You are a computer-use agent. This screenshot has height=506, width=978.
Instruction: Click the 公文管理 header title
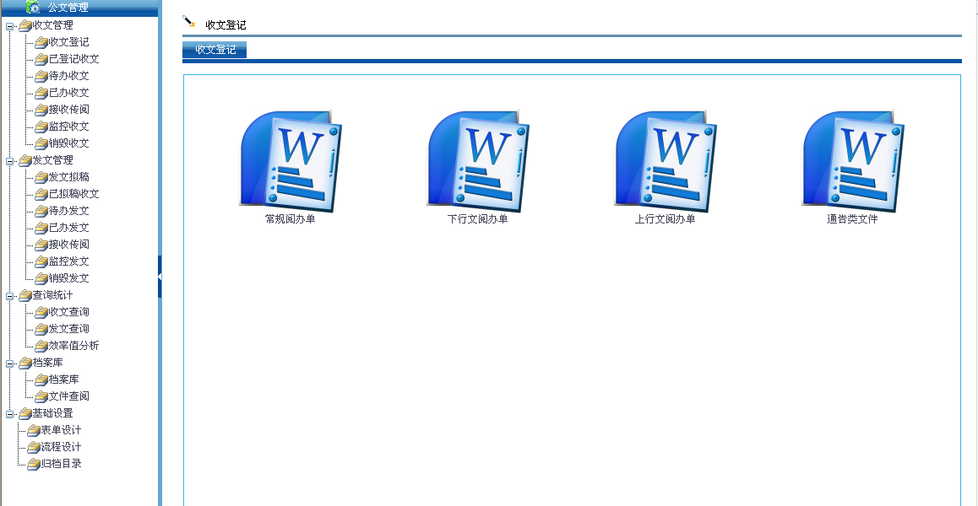pos(68,8)
